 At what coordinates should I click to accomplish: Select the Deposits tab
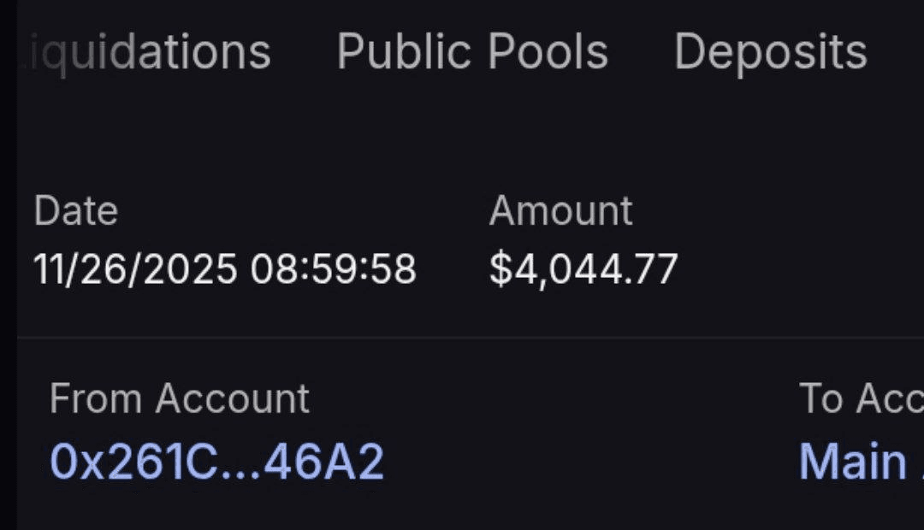point(770,53)
